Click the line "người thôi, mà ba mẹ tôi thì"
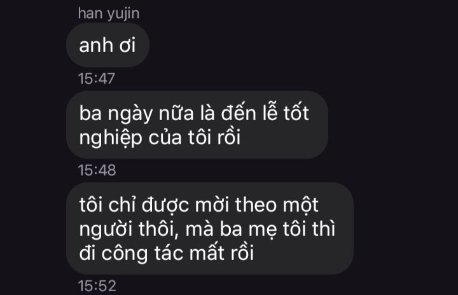Viewport: 458px width, 295px height. 207,230
